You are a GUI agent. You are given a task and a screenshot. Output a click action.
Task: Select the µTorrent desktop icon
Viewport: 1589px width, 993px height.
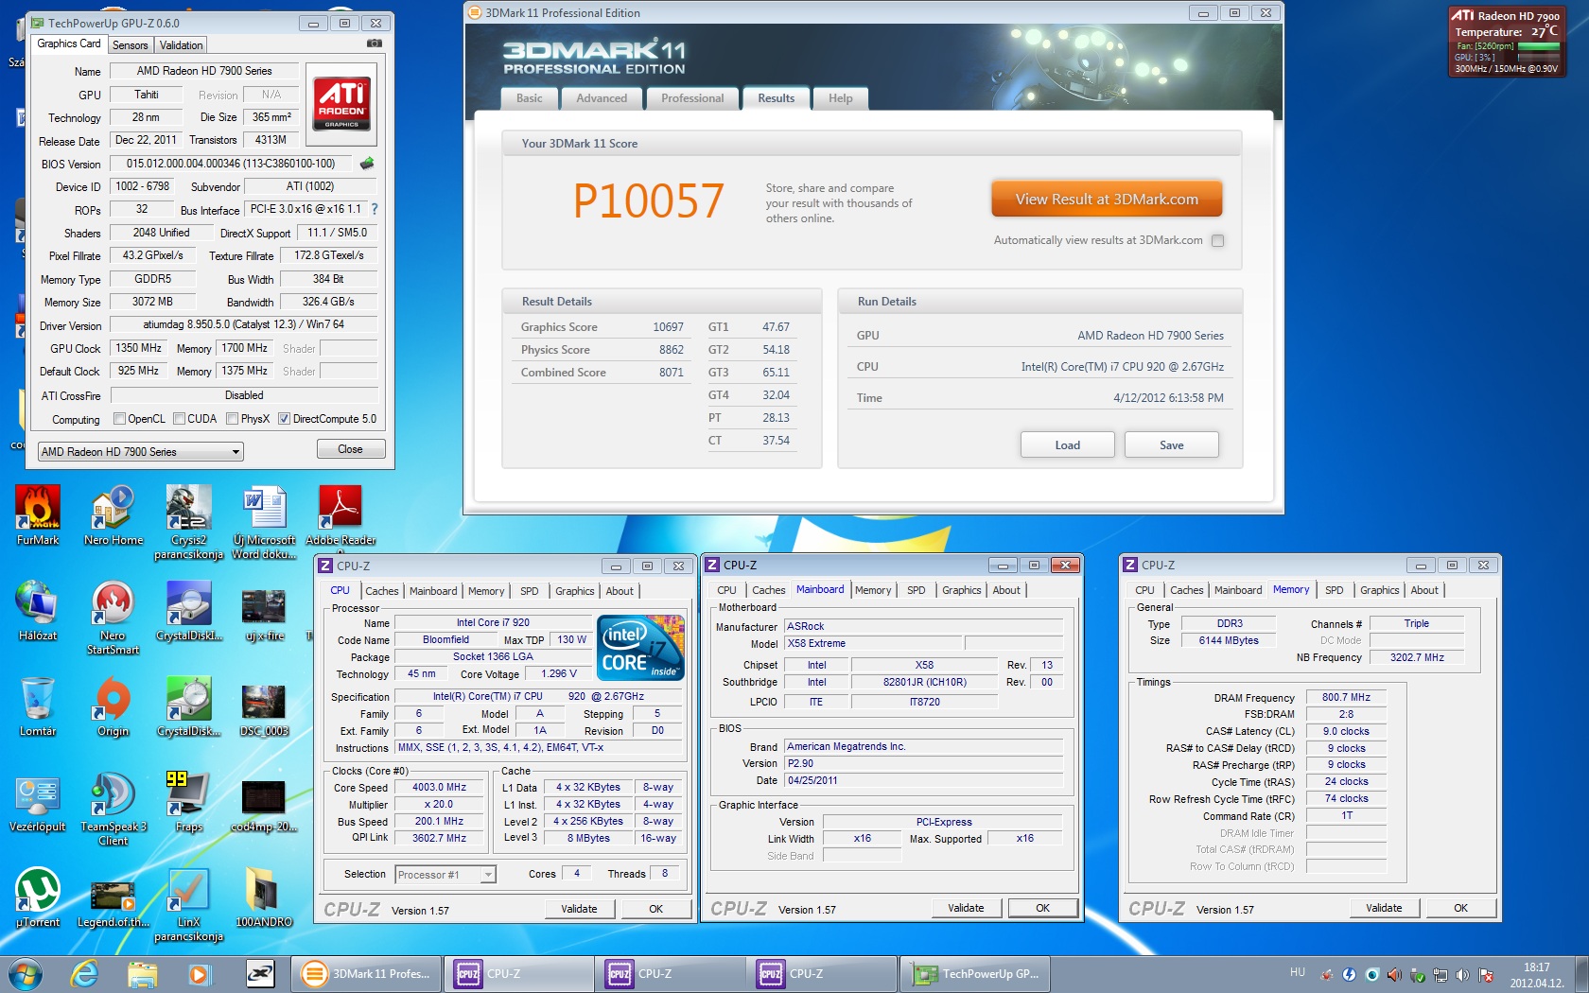[38, 897]
